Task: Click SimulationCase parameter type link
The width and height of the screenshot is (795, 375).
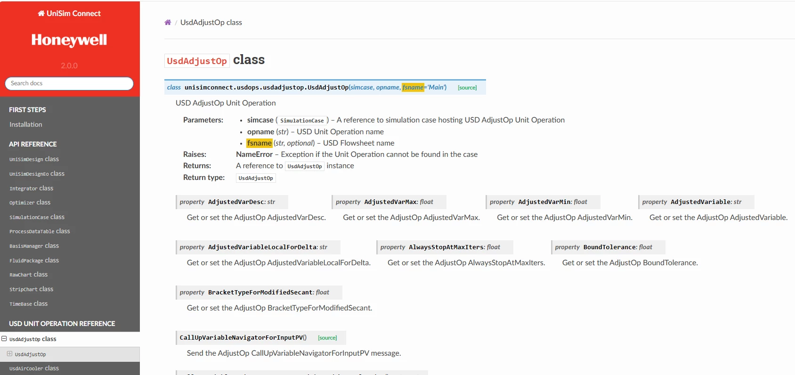Action: point(302,121)
